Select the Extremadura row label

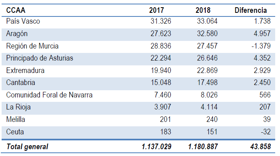coord(25,71)
